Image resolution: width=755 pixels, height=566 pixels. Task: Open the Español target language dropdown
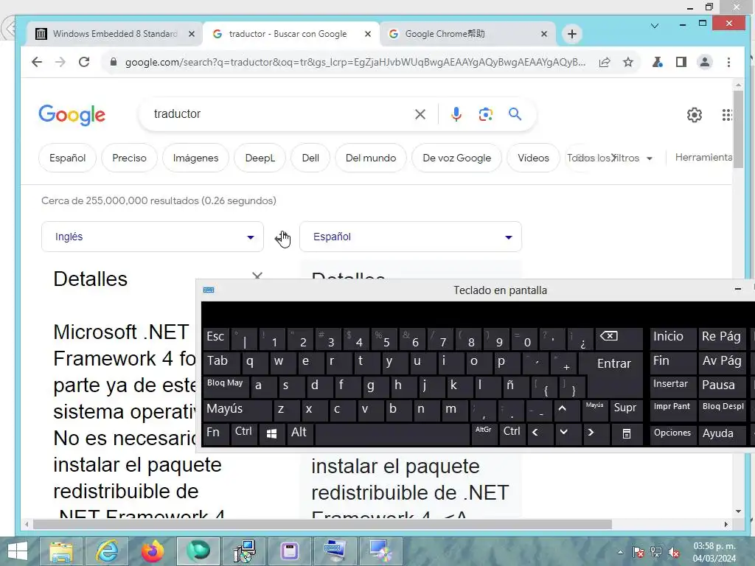410,237
